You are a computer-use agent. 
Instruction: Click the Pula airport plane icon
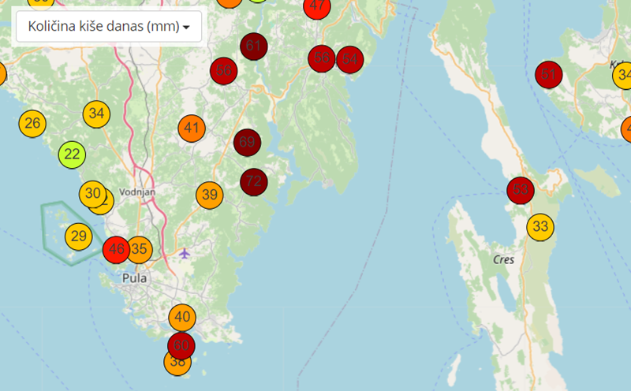point(185,253)
